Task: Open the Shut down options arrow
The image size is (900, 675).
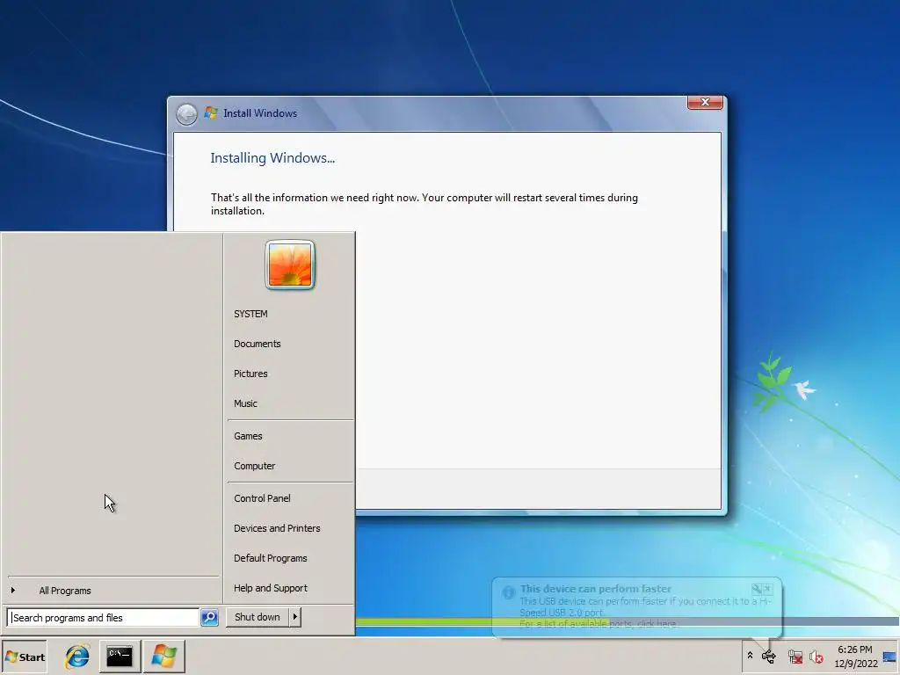Action: (295, 617)
